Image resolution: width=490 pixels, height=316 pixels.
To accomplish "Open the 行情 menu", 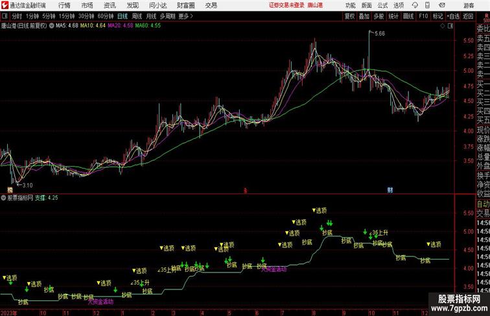I will coord(64,5).
